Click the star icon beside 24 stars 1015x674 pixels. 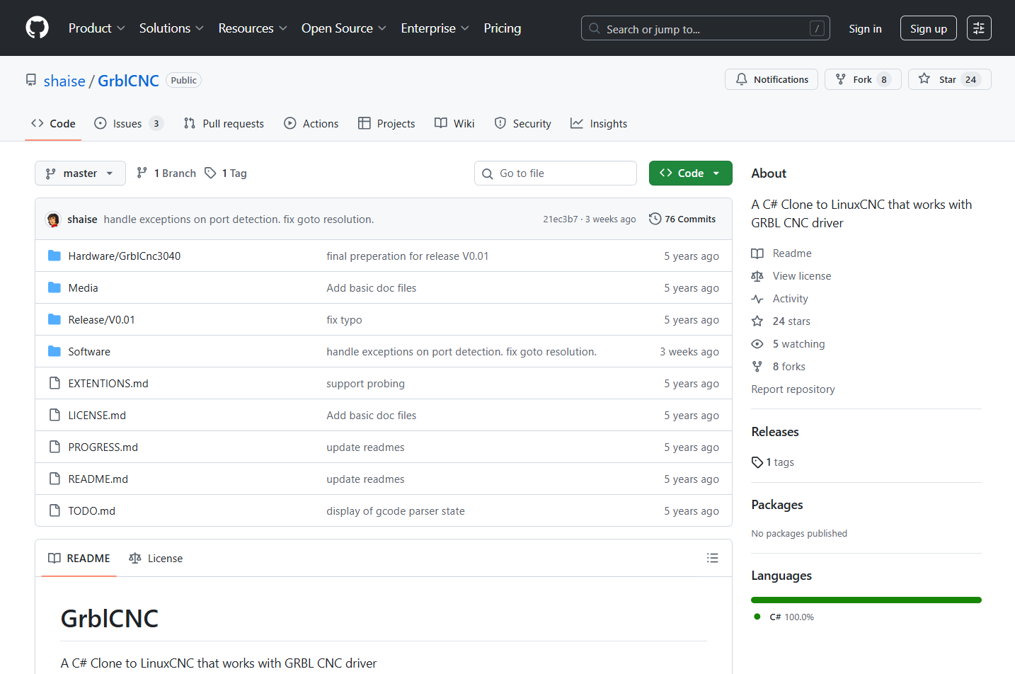(757, 321)
